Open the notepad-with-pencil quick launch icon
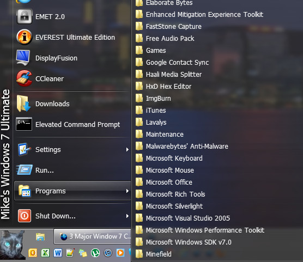303x262 pixels. click(x=70, y=253)
